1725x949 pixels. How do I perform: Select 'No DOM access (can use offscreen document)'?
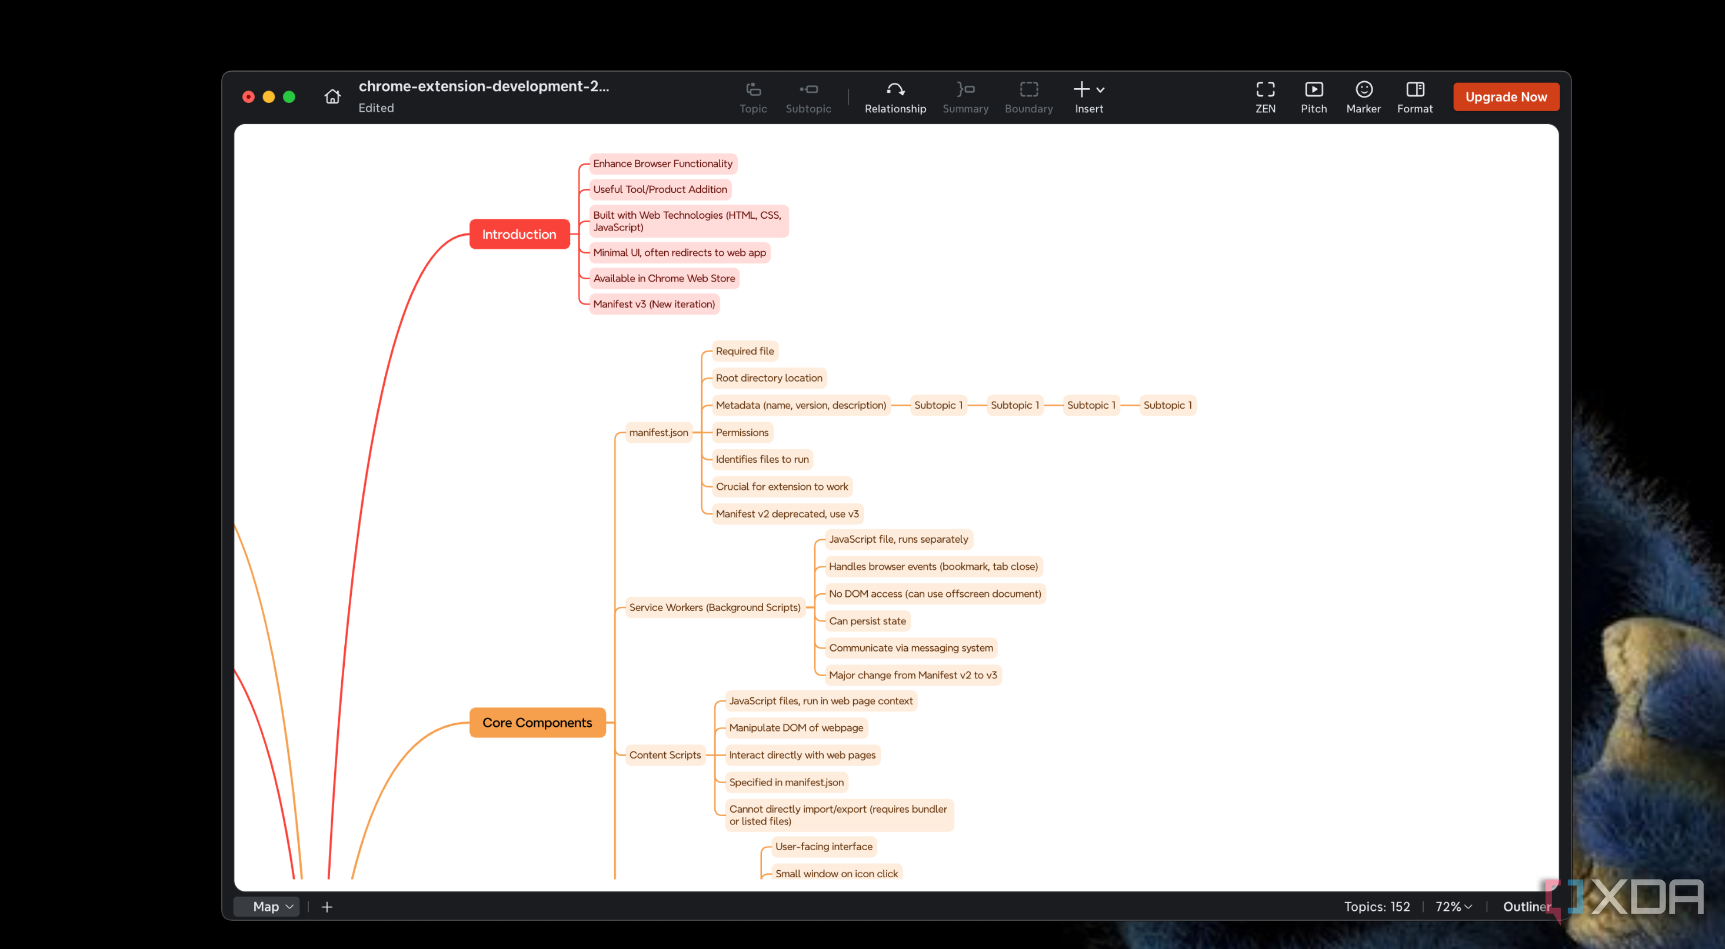(935, 594)
